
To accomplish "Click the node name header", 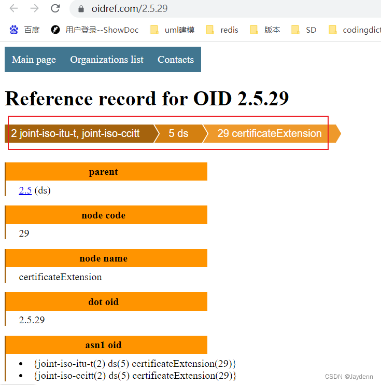I will click(x=106, y=258).
